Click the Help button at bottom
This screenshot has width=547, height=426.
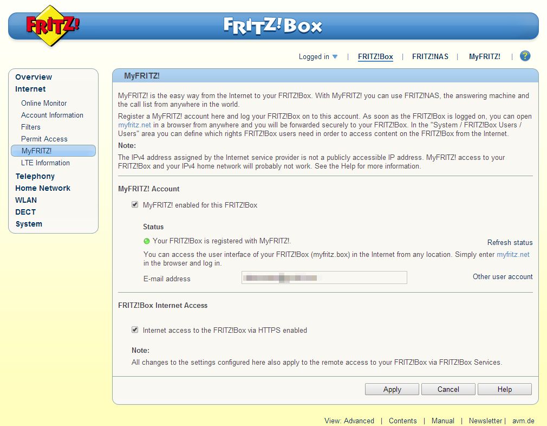coord(504,389)
